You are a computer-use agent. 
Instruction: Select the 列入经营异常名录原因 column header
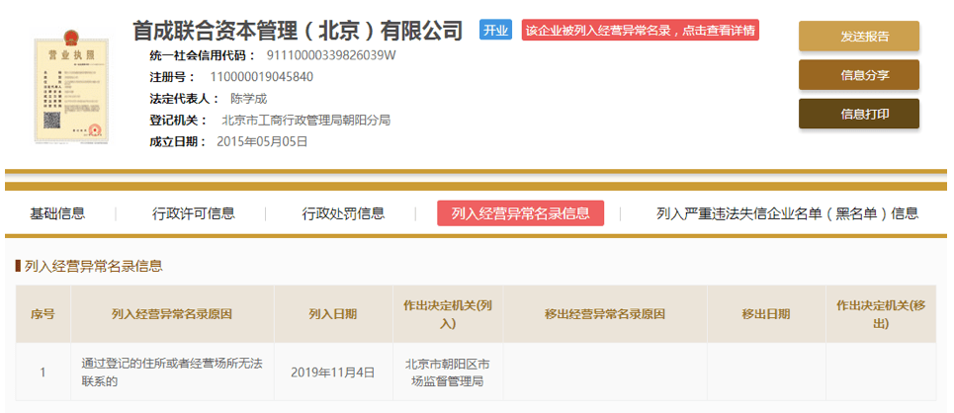pyautogui.click(x=171, y=314)
